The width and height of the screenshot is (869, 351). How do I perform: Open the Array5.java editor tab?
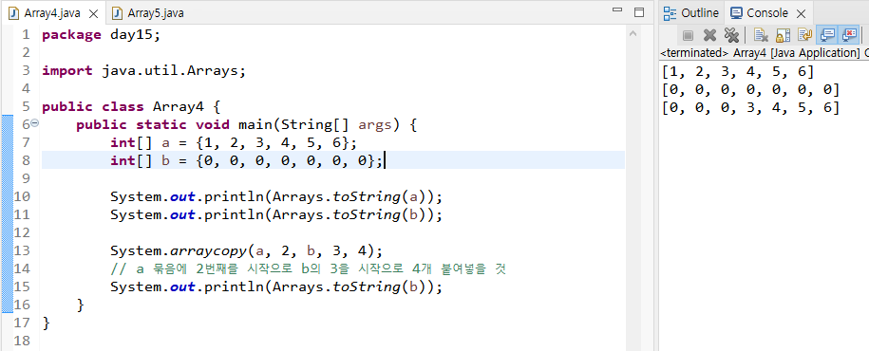(x=148, y=13)
